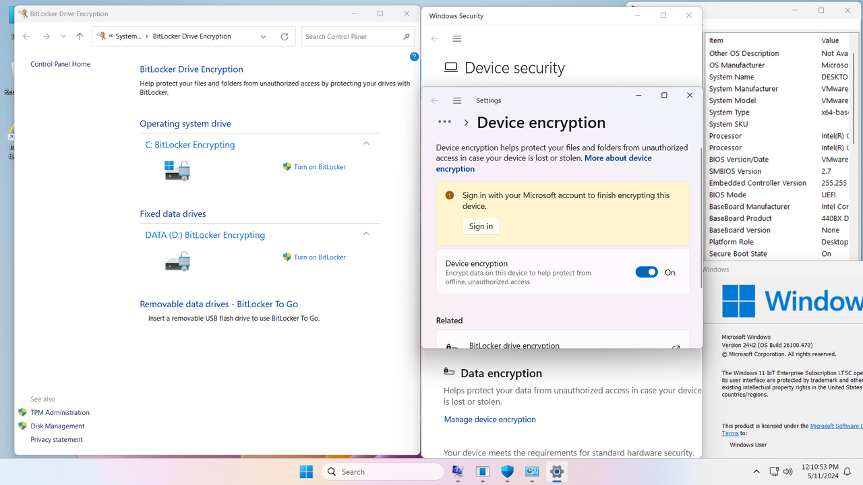Open More about device encryption link
Viewport: 863px width, 485px height.
(x=544, y=163)
